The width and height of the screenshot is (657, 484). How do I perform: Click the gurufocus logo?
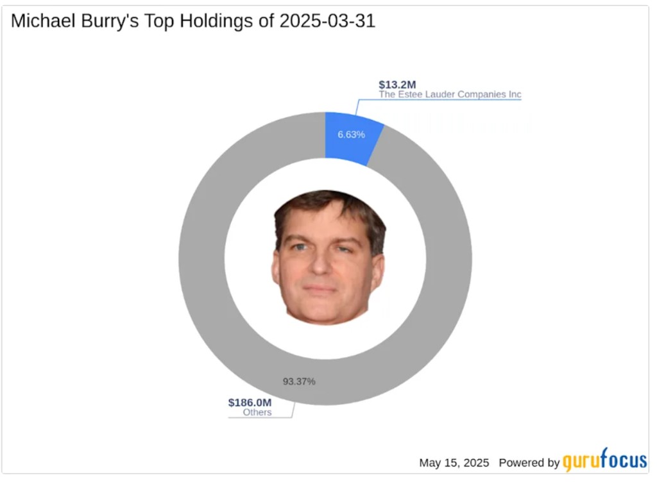coord(604,460)
